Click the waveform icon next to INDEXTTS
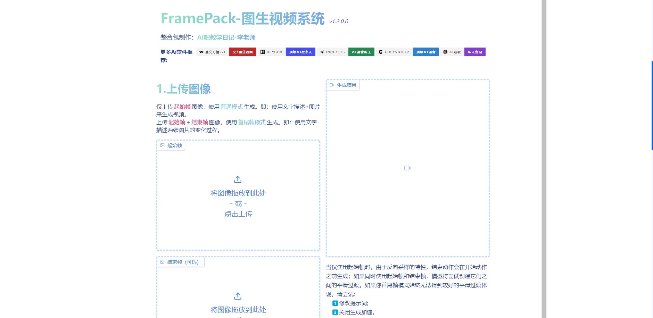The image size is (653, 318). 322,52
